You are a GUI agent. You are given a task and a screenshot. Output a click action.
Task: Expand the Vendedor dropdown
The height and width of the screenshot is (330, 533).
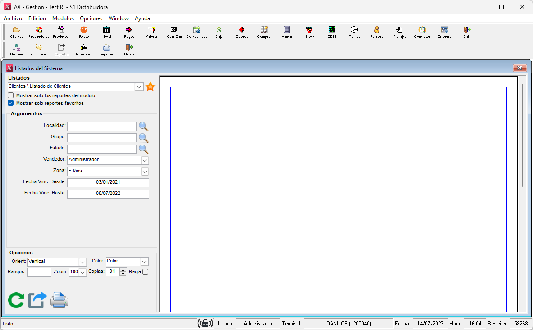145,160
